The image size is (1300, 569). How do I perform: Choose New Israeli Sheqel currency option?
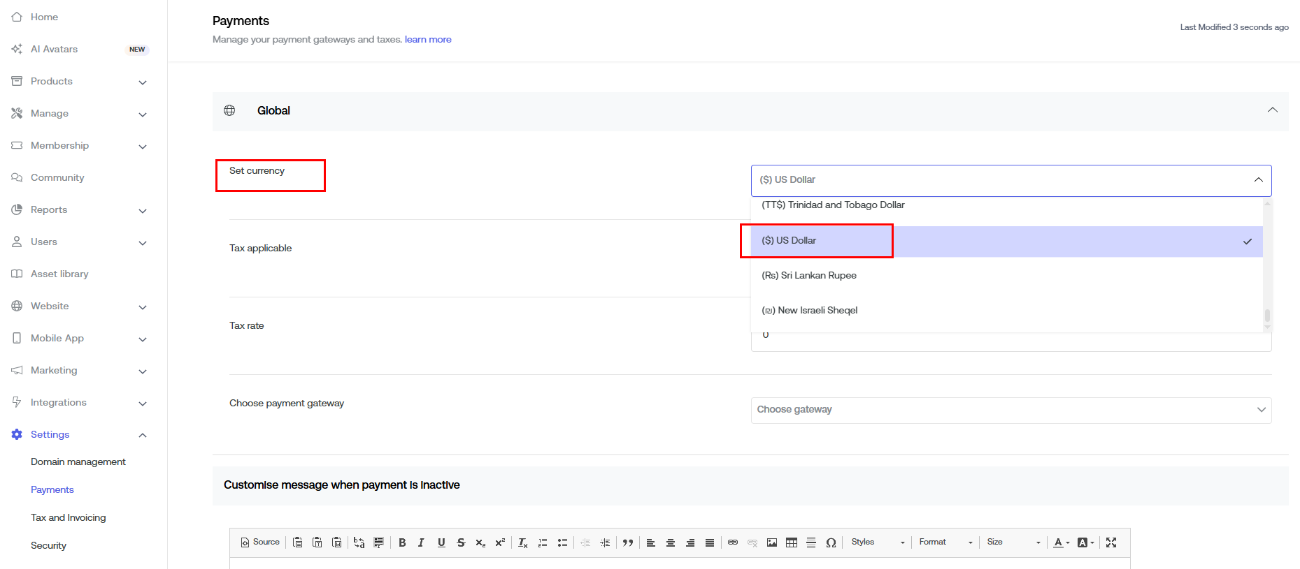pyautogui.click(x=810, y=311)
